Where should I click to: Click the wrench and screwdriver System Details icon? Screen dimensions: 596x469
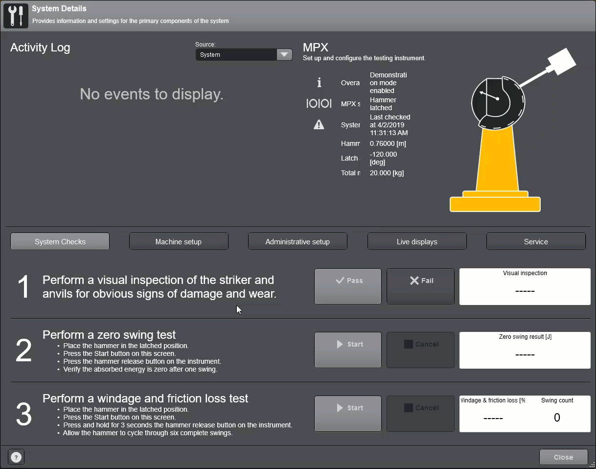[x=16, y=16]
